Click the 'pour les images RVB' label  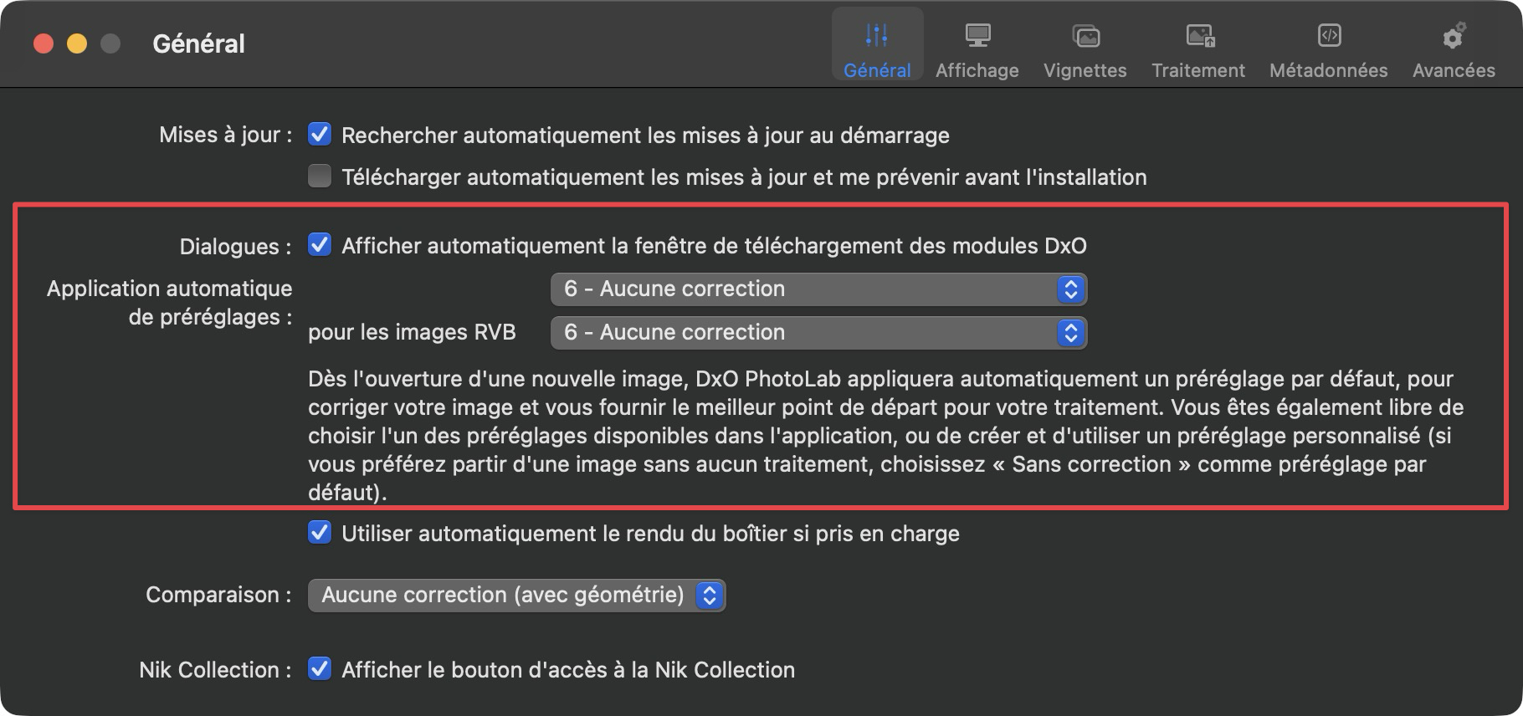pyautogui.click(x=412, y=333)
